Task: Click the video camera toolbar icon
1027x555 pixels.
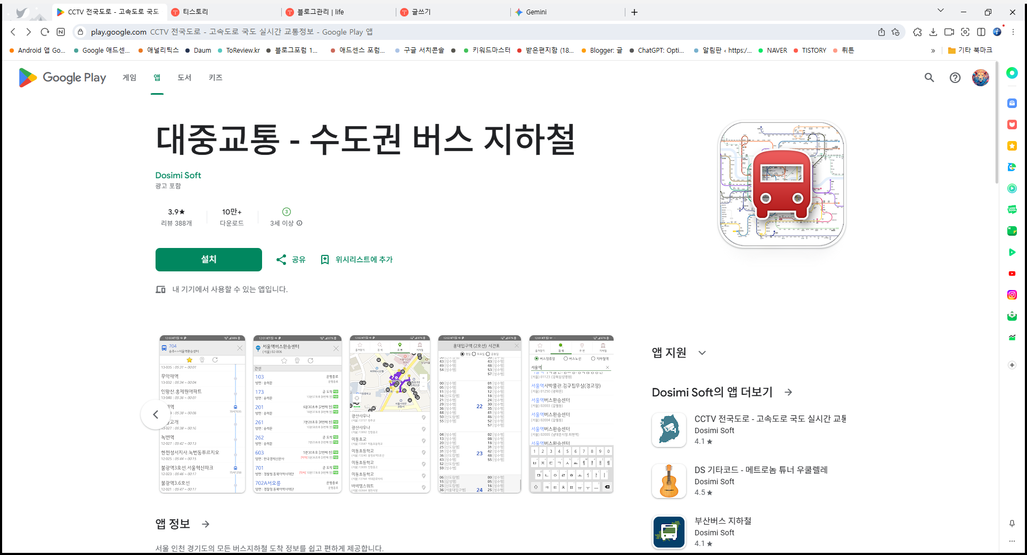Action: [949, 32]
